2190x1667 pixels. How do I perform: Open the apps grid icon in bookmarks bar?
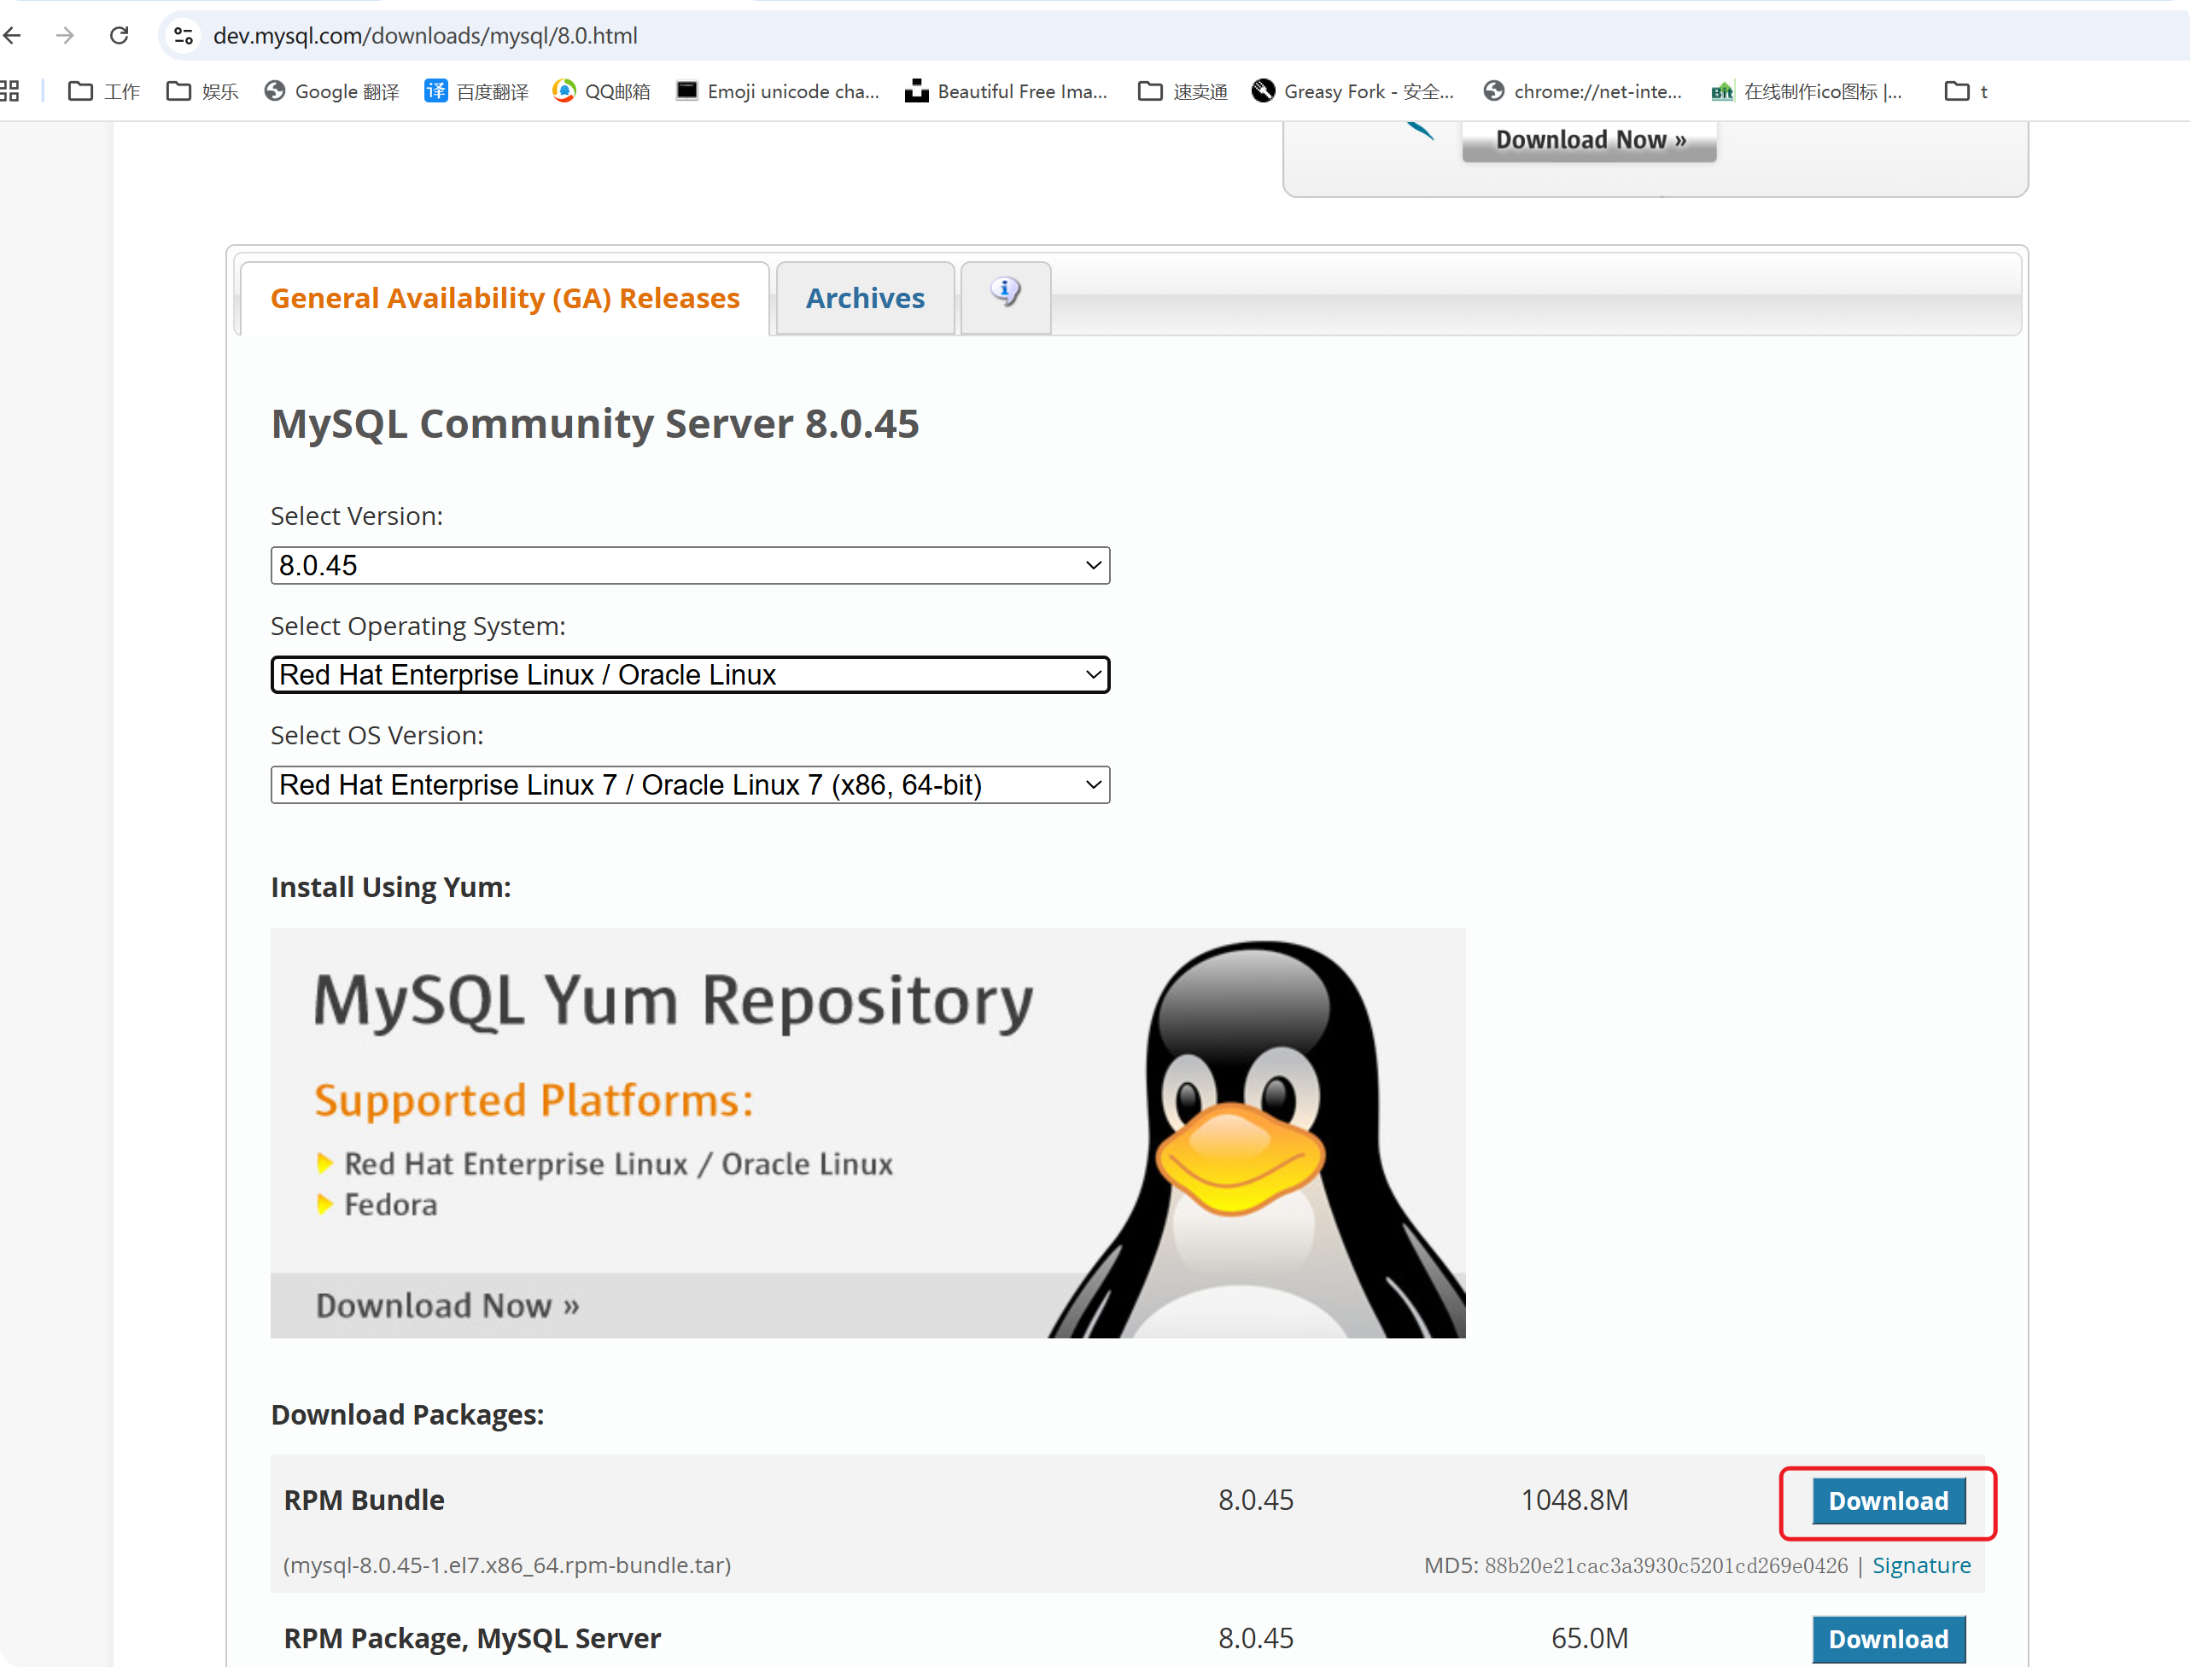coord(10,91)
